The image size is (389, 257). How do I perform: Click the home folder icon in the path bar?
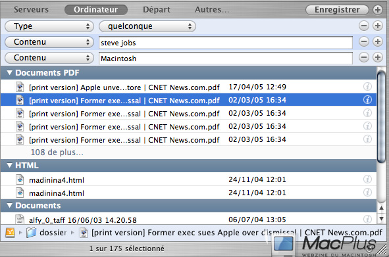(x=10, y=233)
